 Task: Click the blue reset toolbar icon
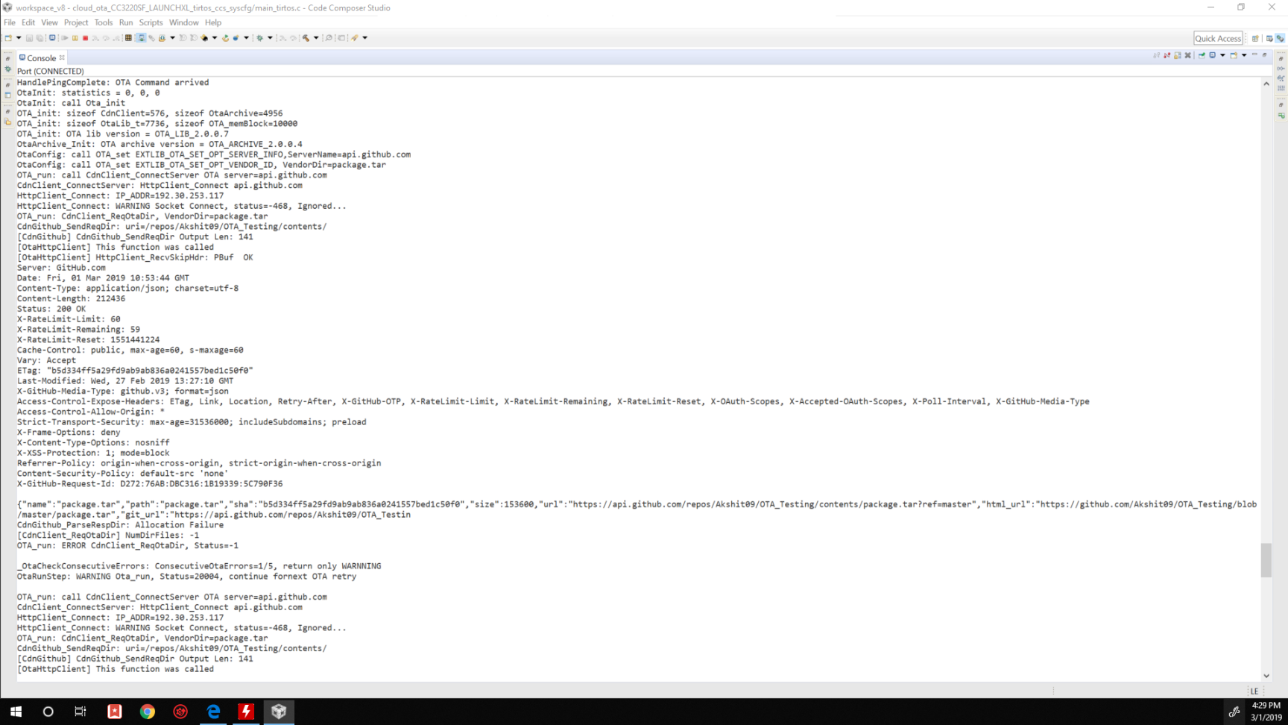click(x=236, y=38)
